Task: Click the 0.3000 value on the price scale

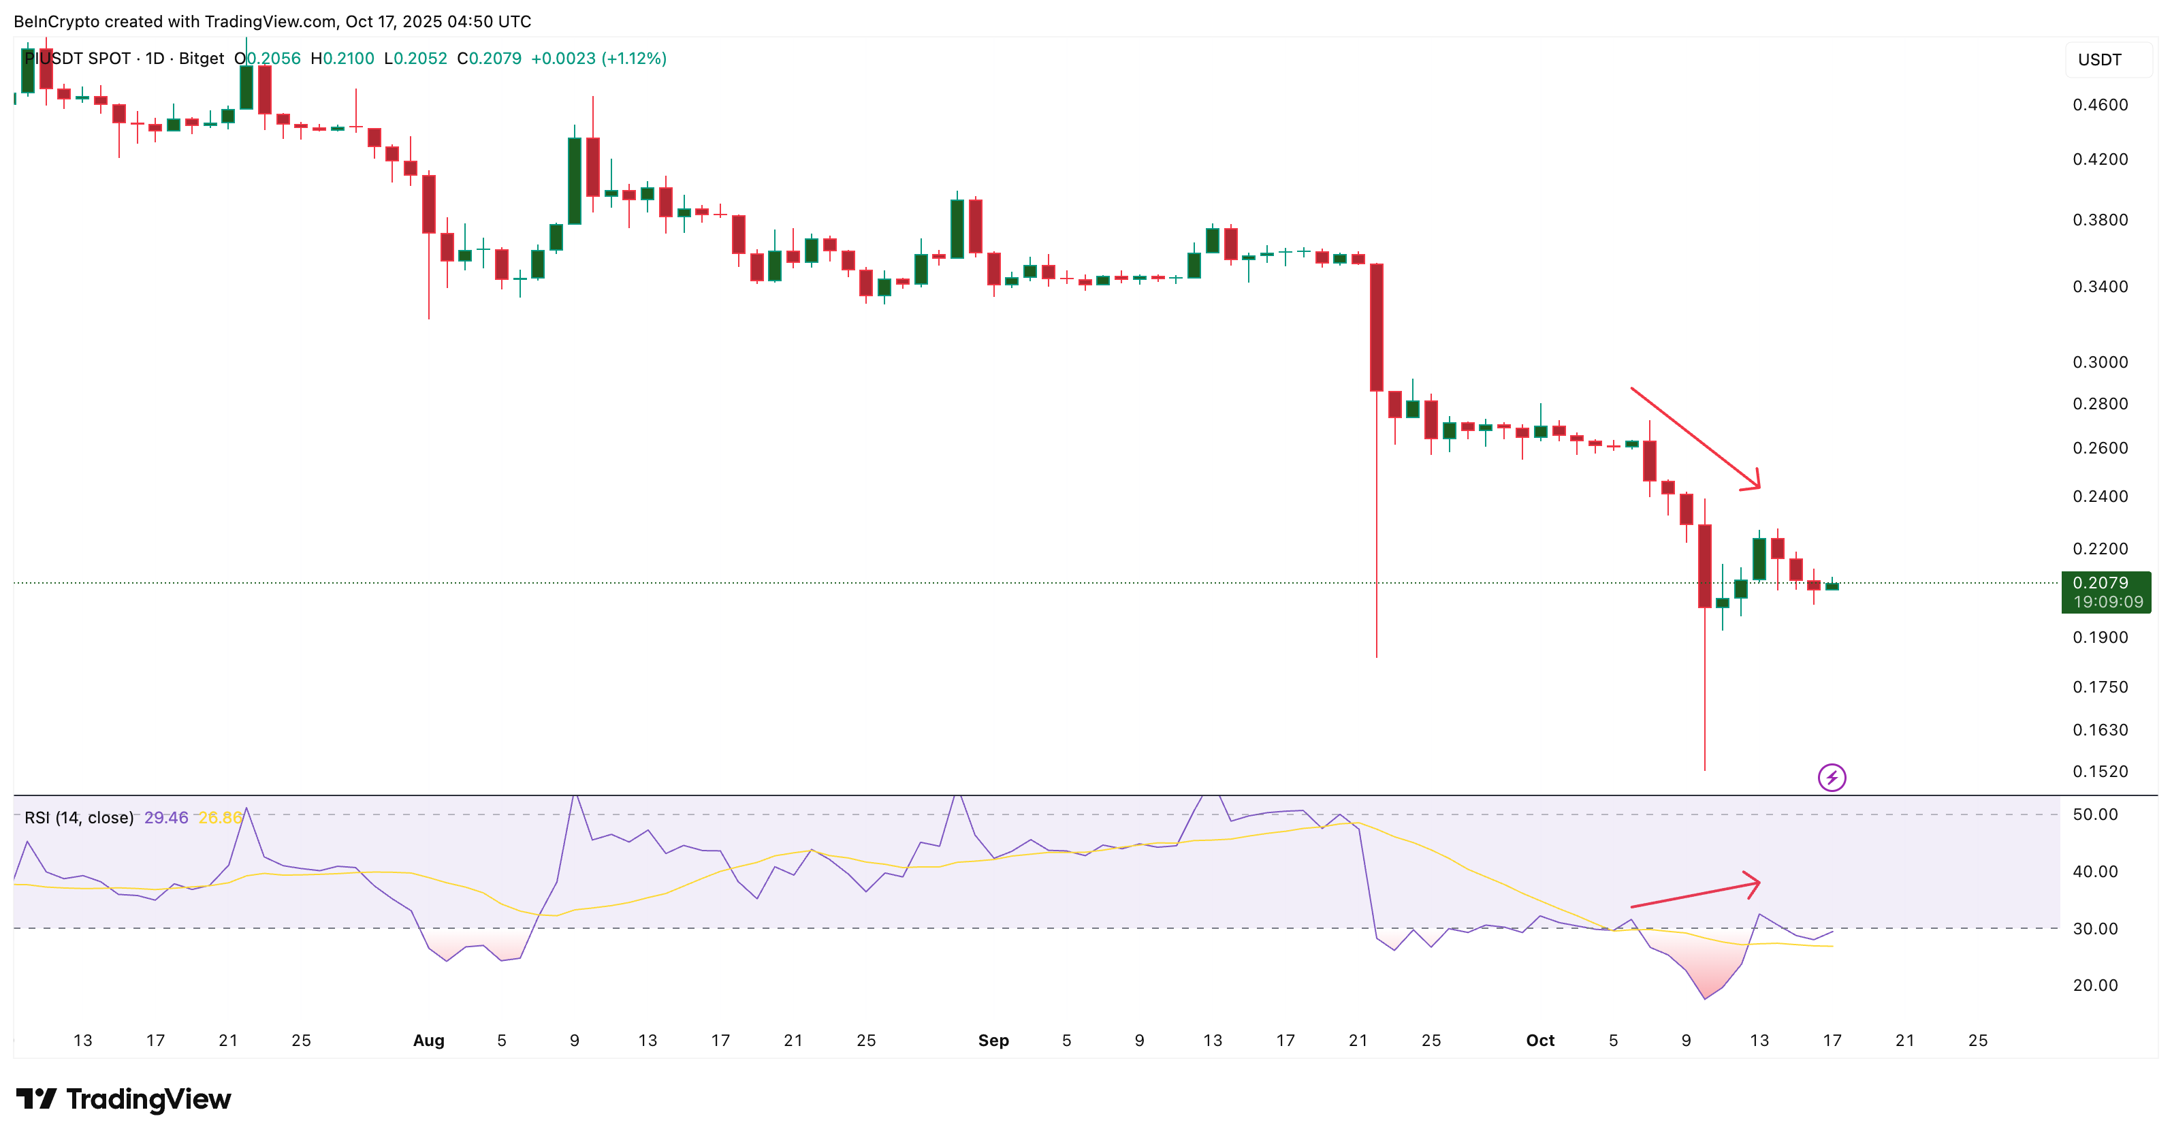Action: point(2101,362)
